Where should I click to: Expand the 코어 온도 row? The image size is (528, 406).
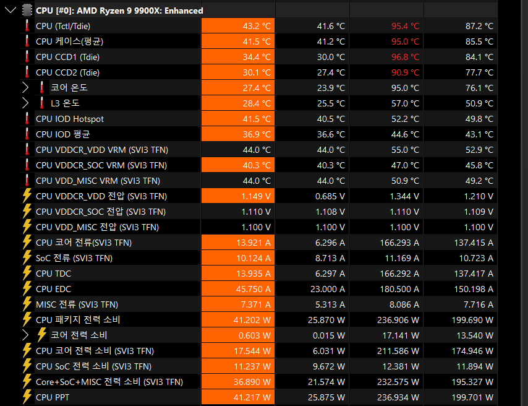point(25,88)
